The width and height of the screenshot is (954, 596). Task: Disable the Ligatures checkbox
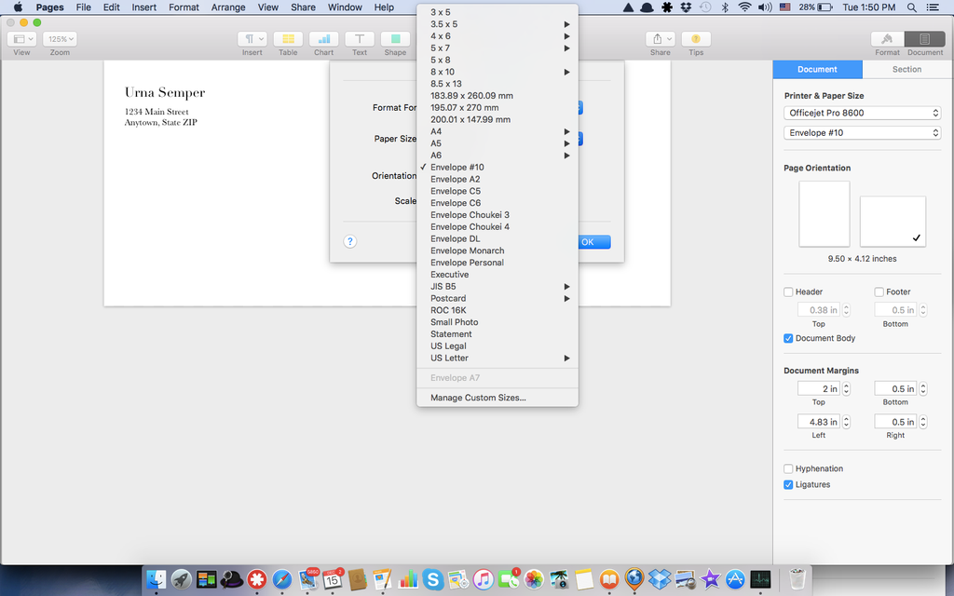coord(788,484)
